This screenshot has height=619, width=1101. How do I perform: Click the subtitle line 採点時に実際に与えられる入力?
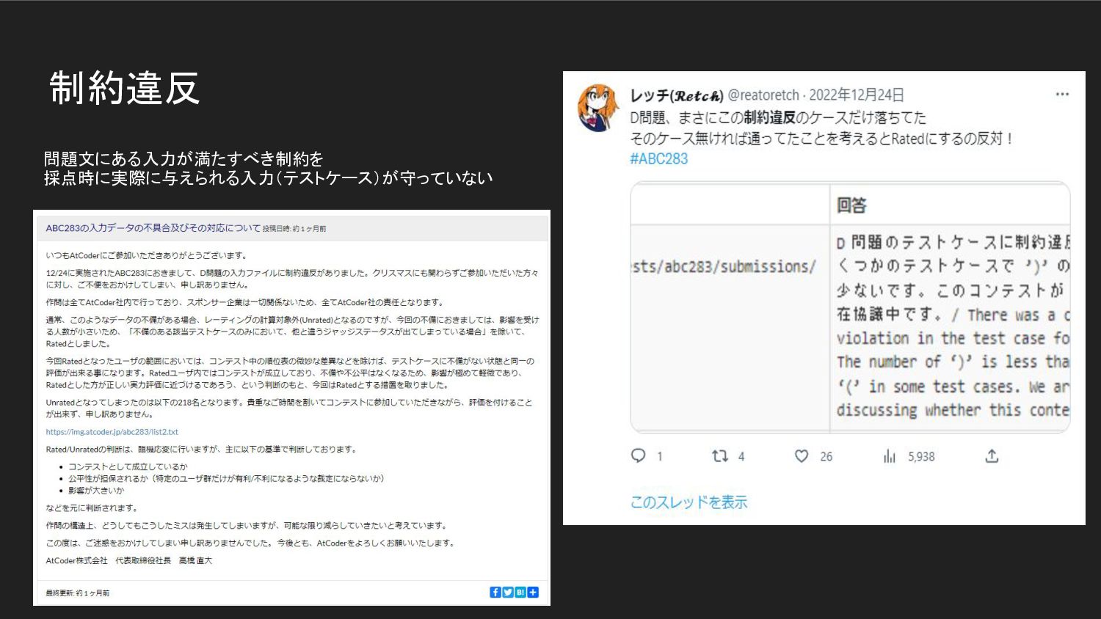(268, 178)
